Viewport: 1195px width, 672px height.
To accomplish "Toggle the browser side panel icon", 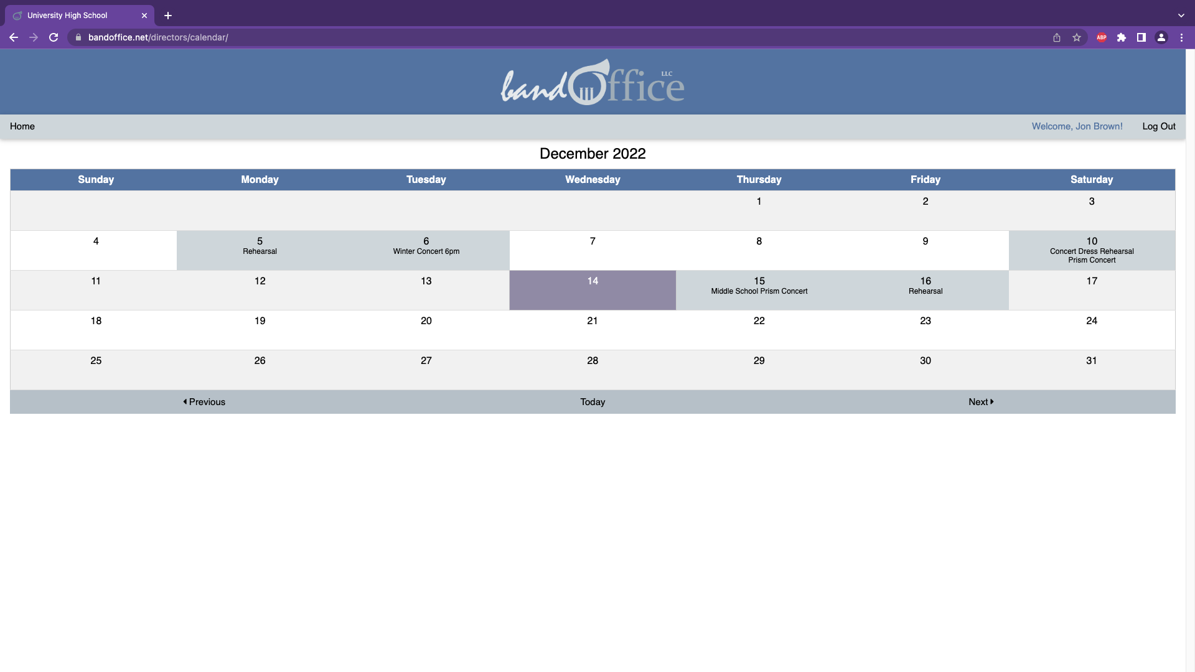I will (x=1141, y=37).
